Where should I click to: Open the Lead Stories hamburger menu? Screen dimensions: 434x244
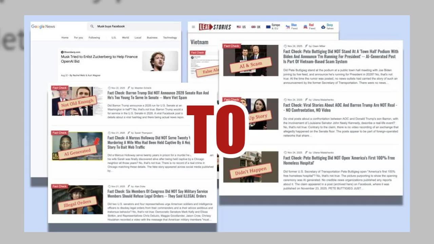[x=193, y=27]
